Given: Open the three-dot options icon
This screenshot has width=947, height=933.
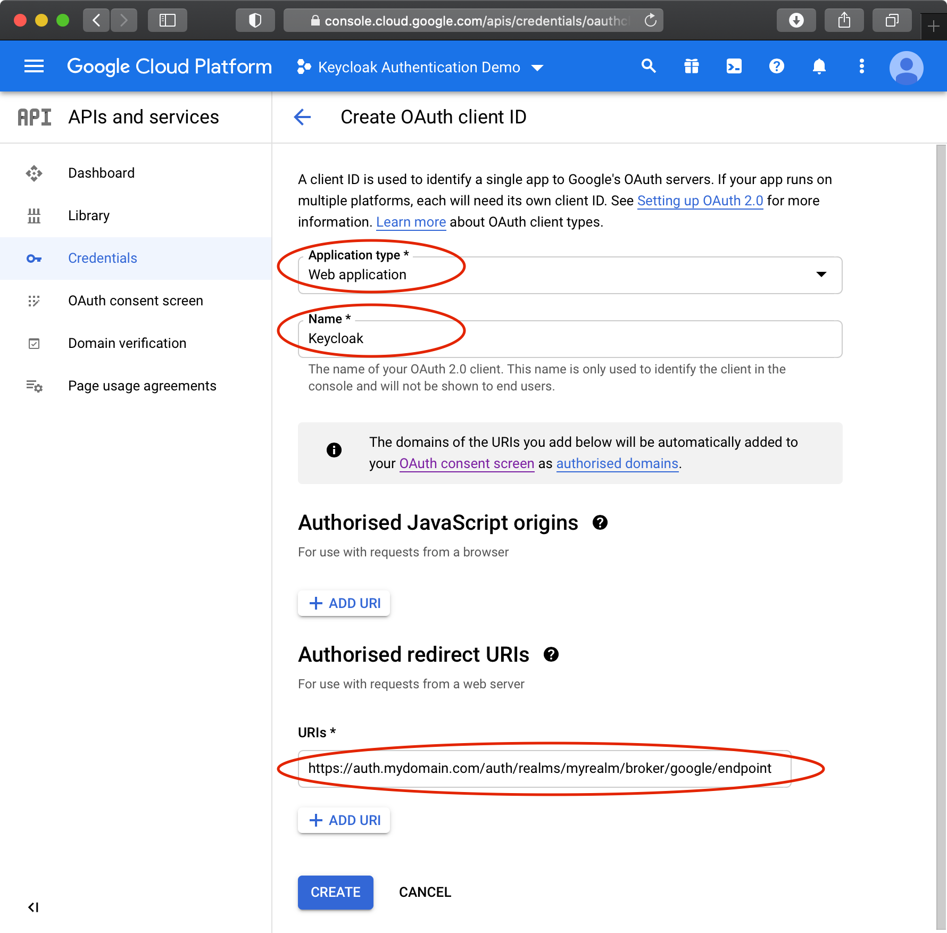Looking at the screenshot, I should (x=862, y=66).
